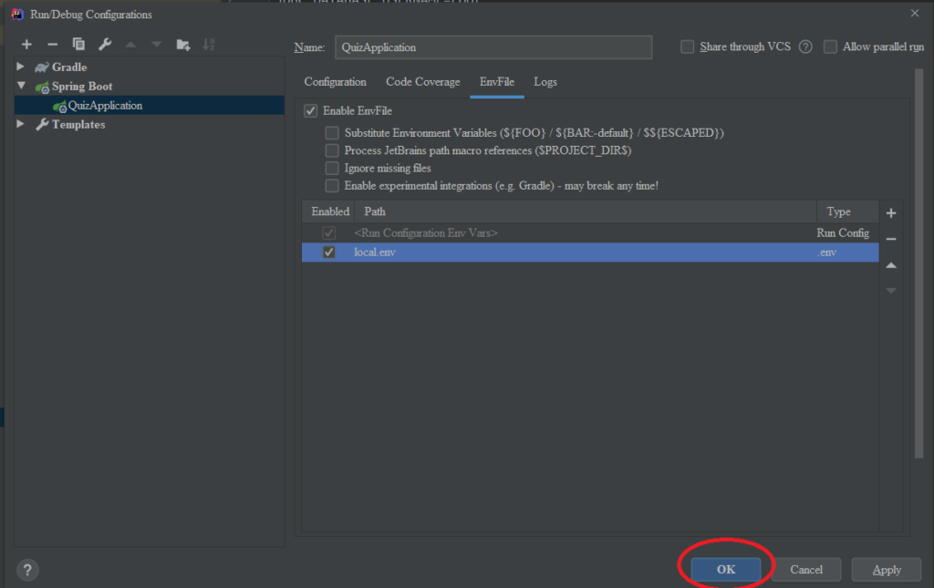Disable the Enable EnvFile checkbox
Viewport: 934px width, 588px height.
pyautogui.click(x=312, y=109)
